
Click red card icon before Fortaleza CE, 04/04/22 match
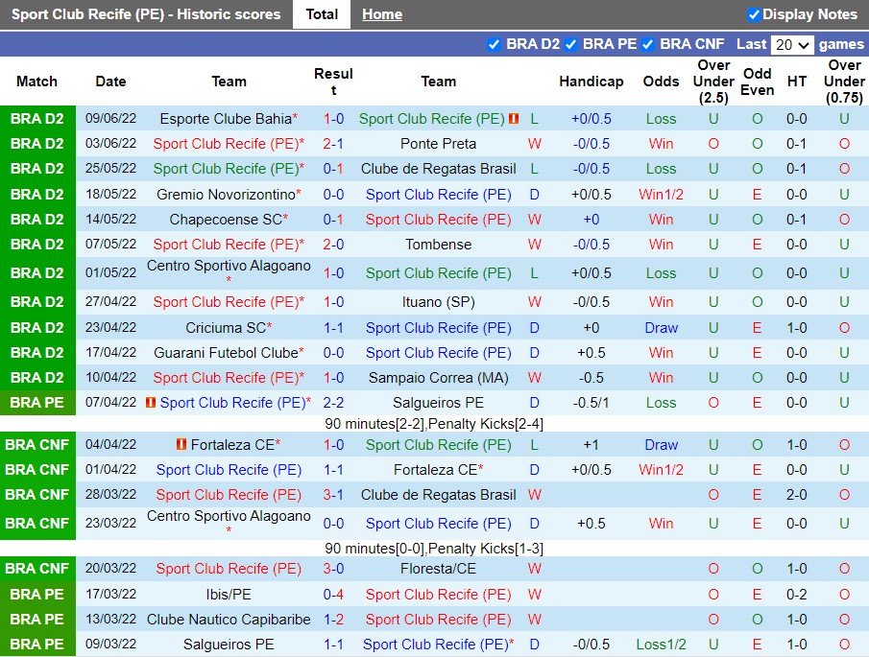pyautogui.click(x=181, y=445)
